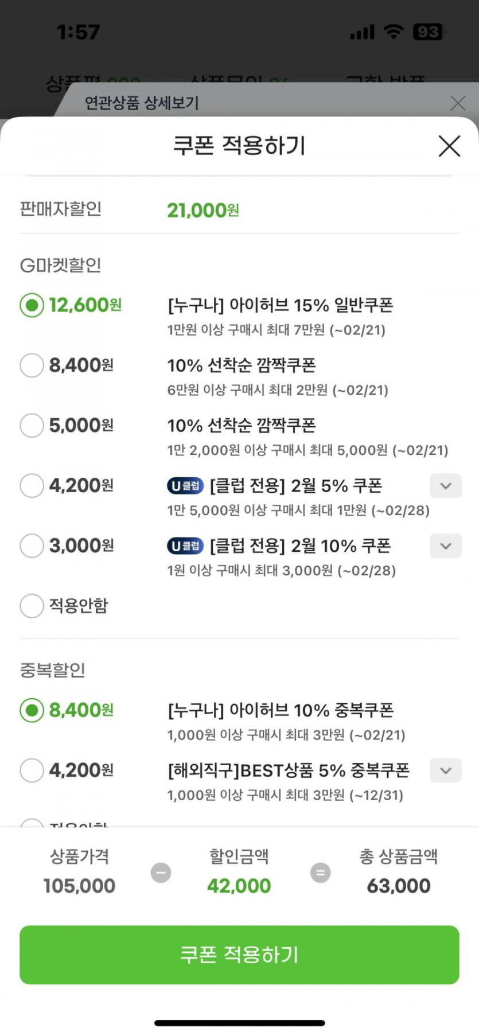Tap the 아이허브 10% 중복쿠폰 label

[x=281, y=710]
